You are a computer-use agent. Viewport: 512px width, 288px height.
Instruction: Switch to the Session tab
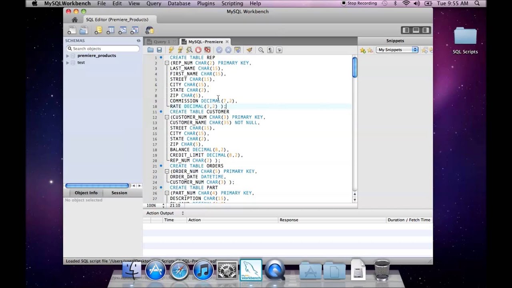point(119,193)
